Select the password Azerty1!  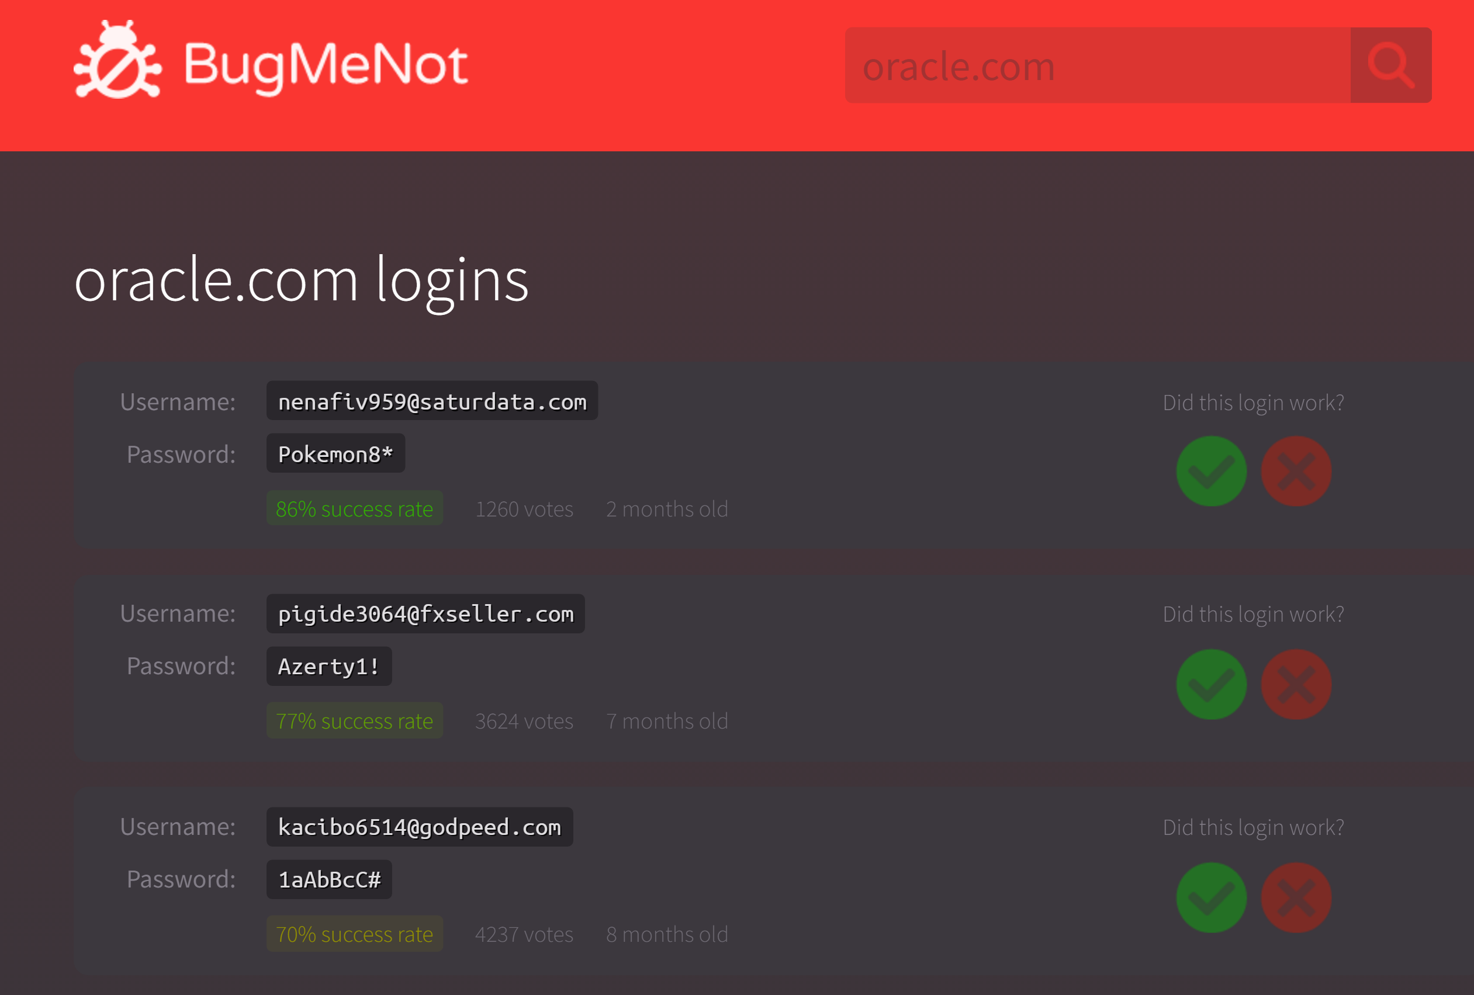[x=328, y=667]
